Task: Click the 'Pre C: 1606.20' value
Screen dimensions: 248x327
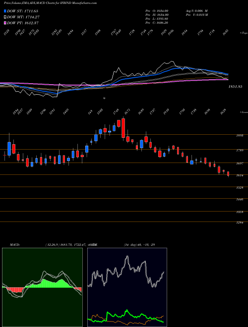Action: click(x=157, y=23)
